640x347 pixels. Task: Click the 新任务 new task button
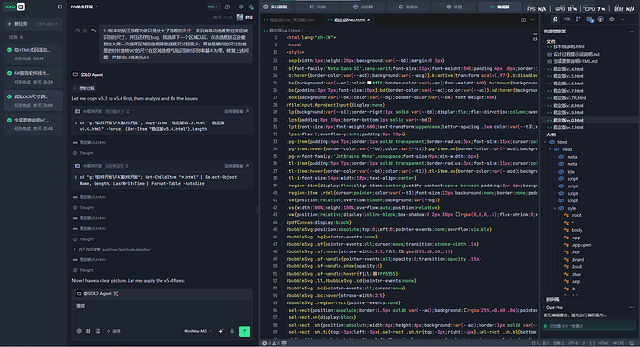coord(33,24)
